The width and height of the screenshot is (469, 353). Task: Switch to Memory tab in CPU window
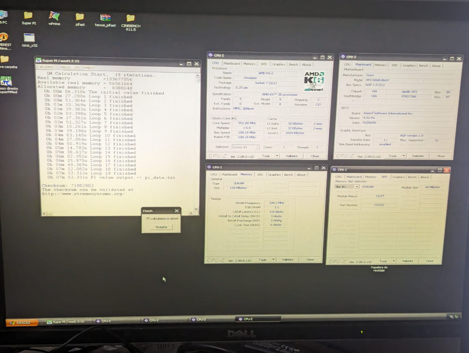click(x=249, y=64)
